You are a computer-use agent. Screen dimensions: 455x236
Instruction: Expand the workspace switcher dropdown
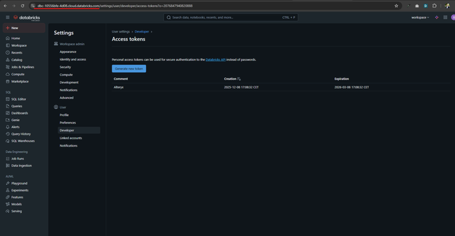[420, 17]
